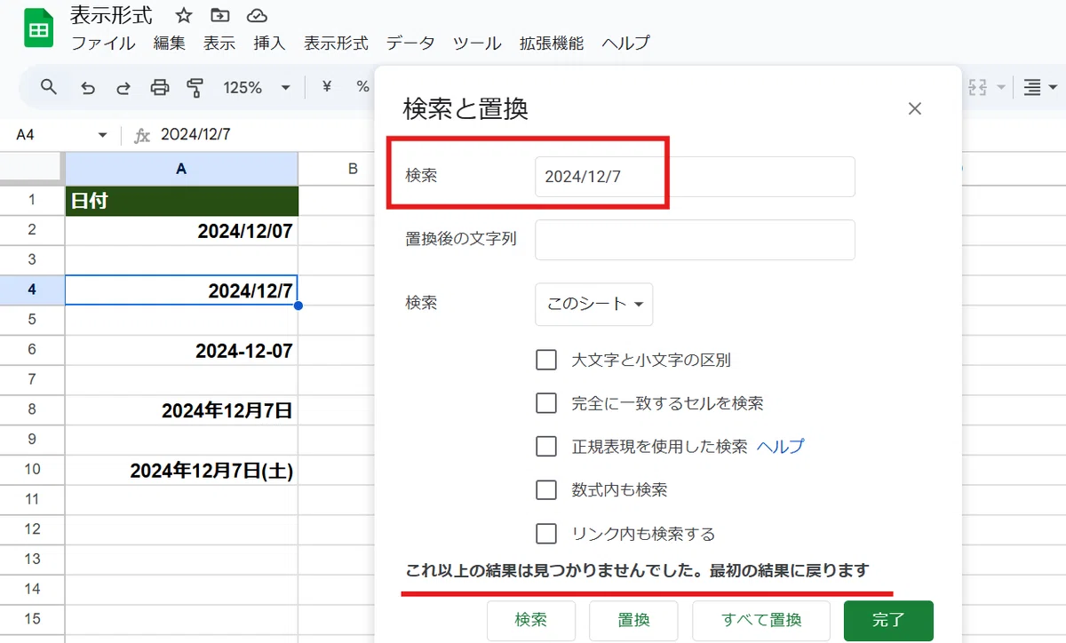Click the move-to-folder icon beside title
The image size is (1066, 643).
(x=219, y=15)
